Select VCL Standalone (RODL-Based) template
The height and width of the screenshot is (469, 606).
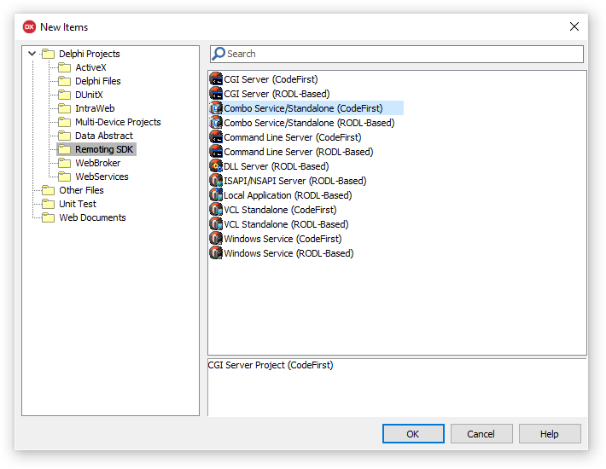point(286,224)
